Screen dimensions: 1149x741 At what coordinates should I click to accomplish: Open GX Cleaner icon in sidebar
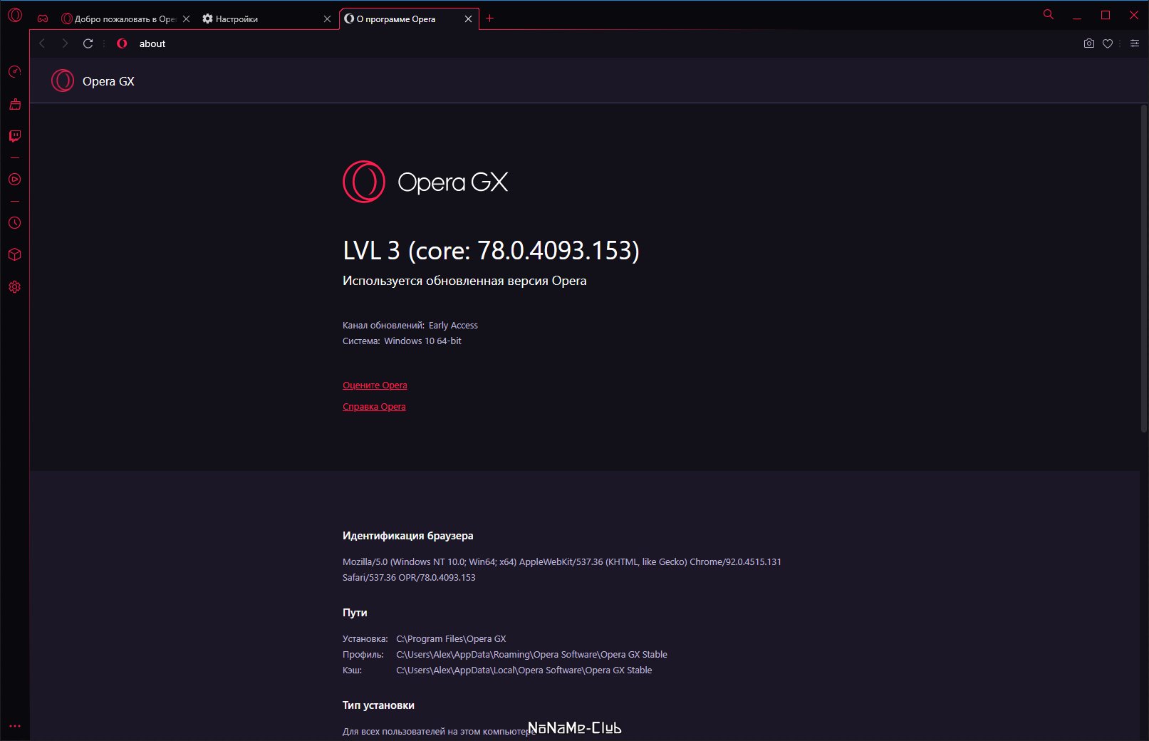[x=15, y=104]
